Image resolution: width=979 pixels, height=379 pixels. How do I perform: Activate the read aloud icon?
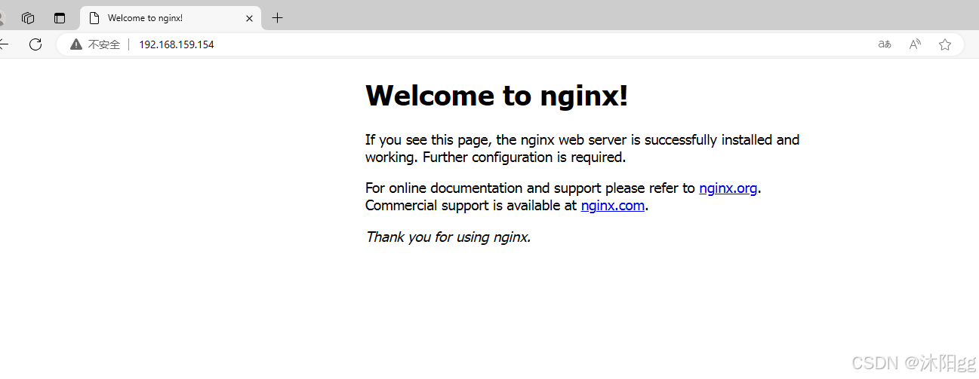(915, 44)
